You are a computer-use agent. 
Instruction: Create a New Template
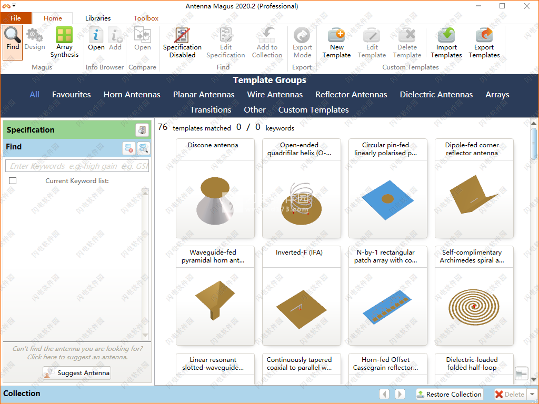coord(336,43)
